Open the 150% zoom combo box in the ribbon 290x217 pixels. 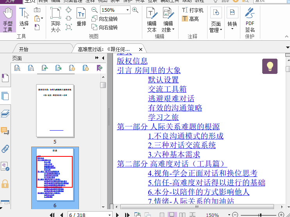click(x=115, y=10)
